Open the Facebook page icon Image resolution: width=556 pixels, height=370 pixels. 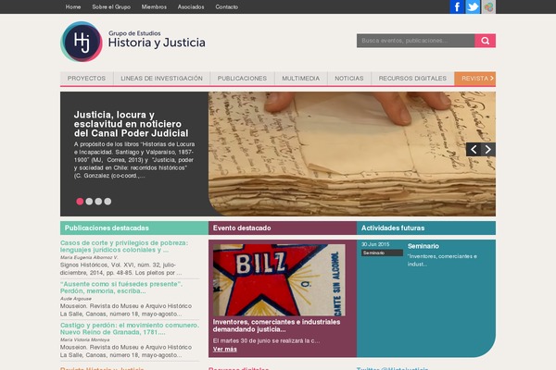457,6
